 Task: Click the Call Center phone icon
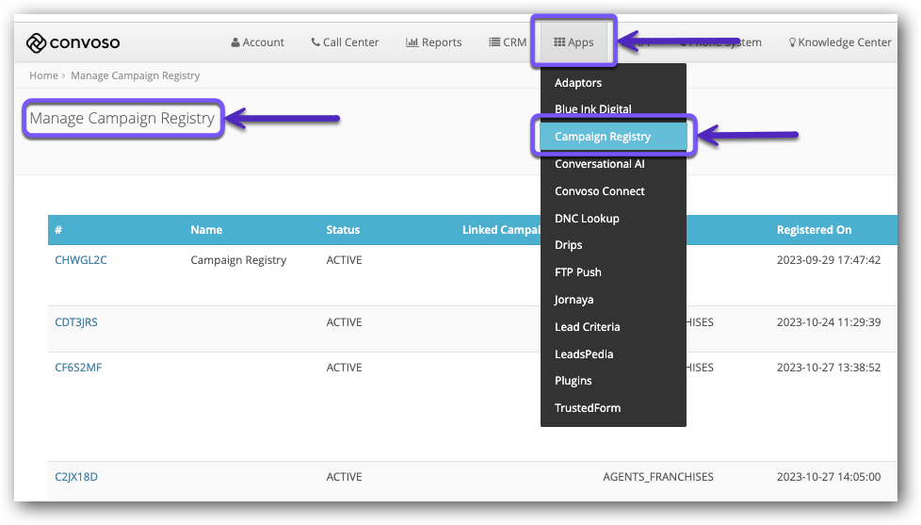pyautogui.click(x=315, y=41)
